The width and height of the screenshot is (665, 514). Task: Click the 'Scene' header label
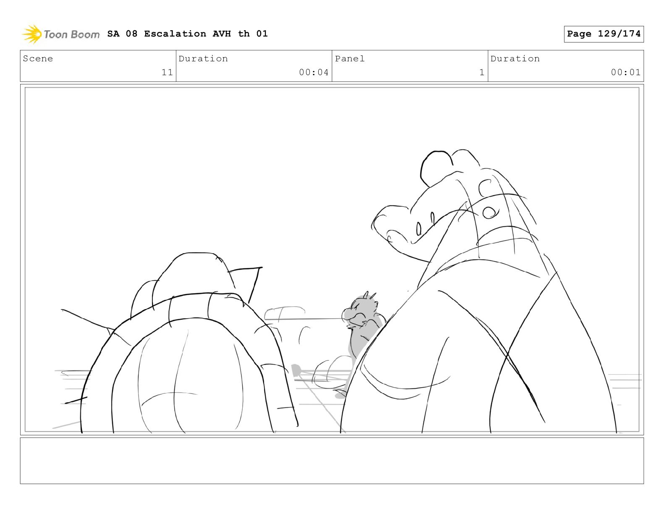[x=38, y=59]
